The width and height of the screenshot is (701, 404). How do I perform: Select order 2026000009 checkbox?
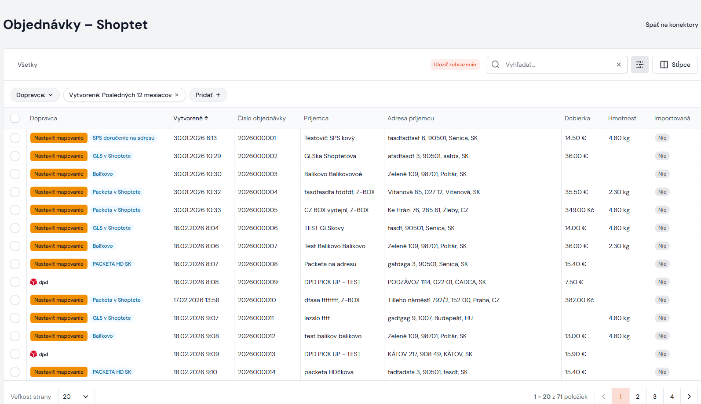15,282
